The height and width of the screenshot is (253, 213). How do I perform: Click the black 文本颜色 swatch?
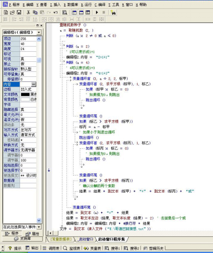[x=25, y=94]
